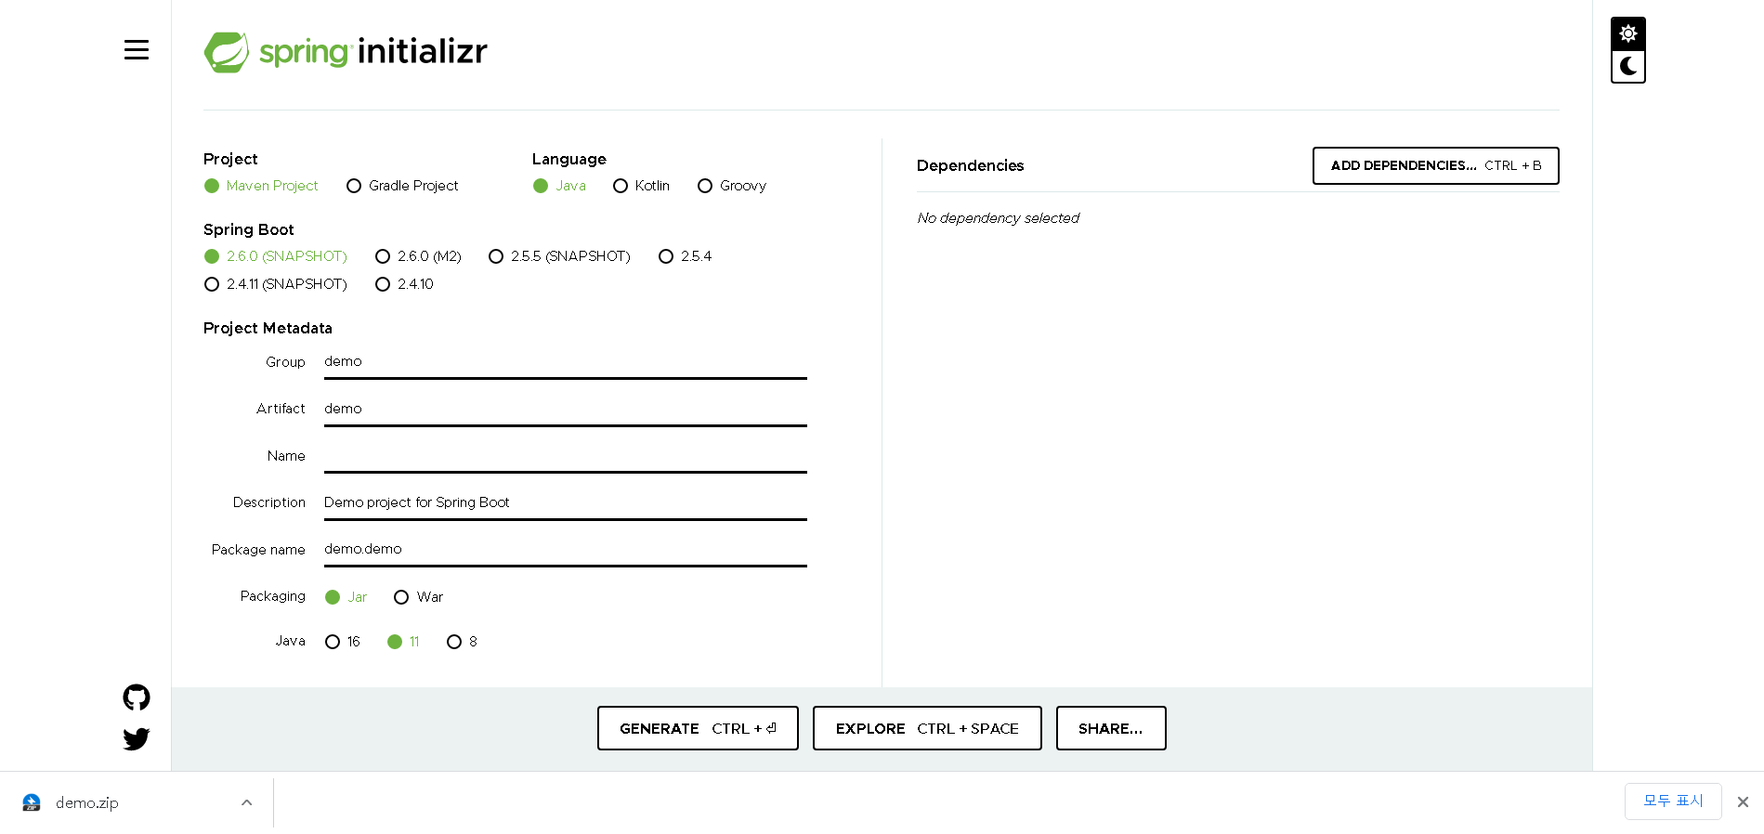The height and width of the screenshot is (834, 1764).
Task: Click 'No dependency selected' text
Action: 998,218
